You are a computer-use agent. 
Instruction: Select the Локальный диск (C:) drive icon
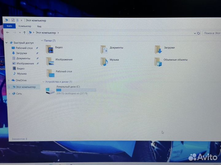50,91
